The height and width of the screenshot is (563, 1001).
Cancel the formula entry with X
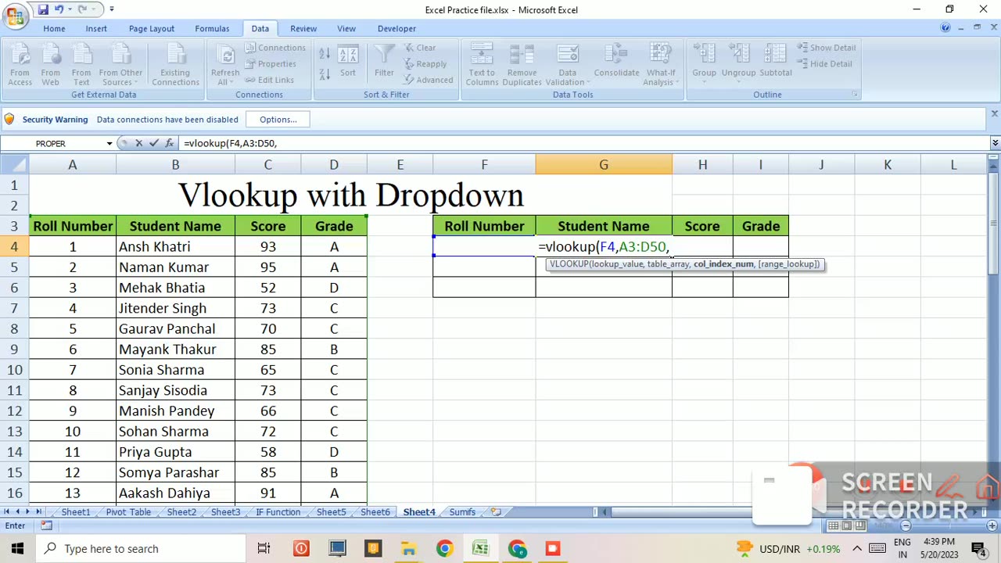(139, 144)
